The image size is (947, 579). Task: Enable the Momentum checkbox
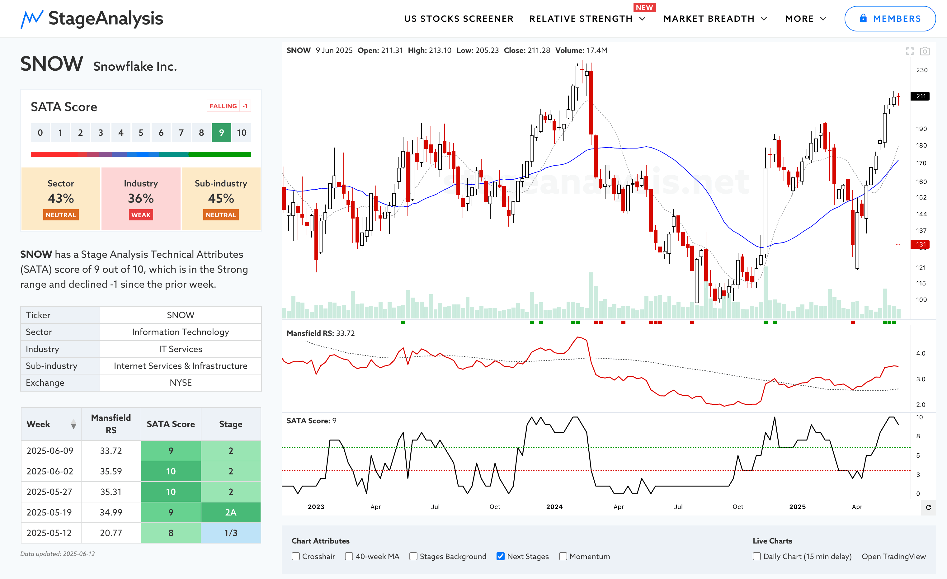[x=563, y=556]
